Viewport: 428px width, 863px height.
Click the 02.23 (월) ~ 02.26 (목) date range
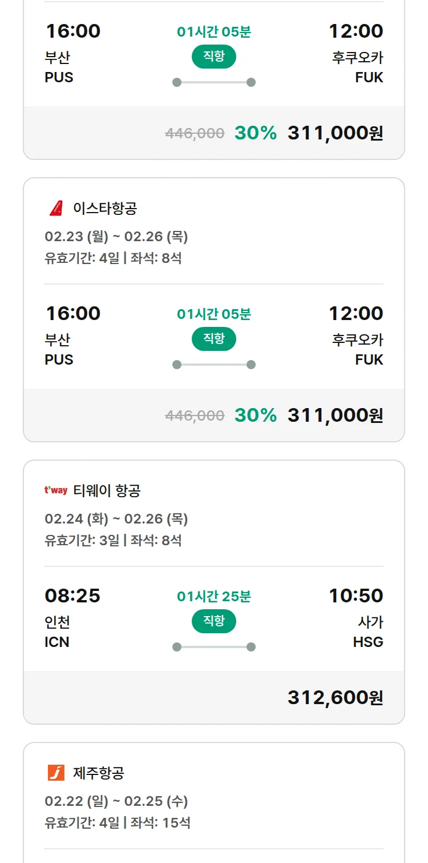tap(116, 237)
